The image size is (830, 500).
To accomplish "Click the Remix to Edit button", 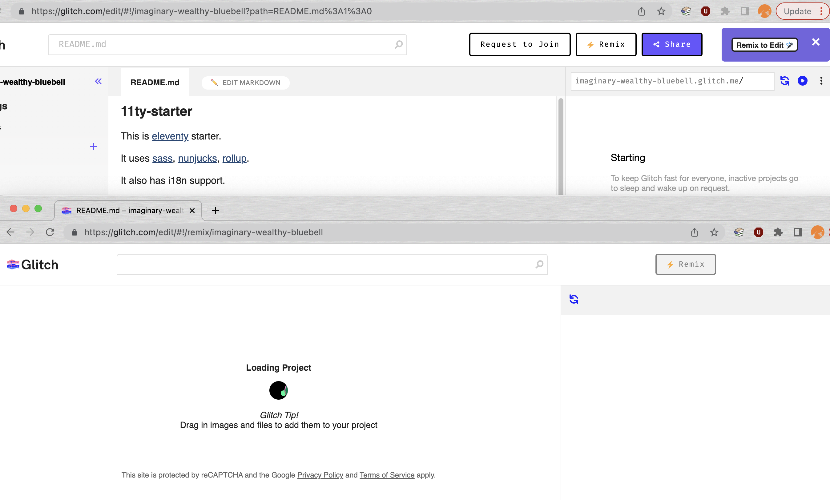I will 764,45.
